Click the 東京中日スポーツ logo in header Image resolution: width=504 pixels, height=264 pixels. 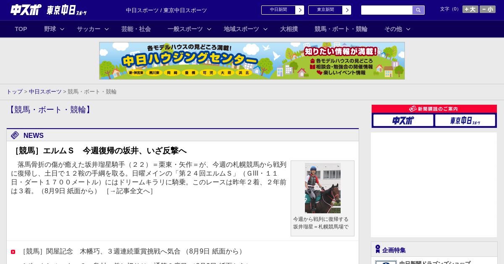(x=67, y=10)
